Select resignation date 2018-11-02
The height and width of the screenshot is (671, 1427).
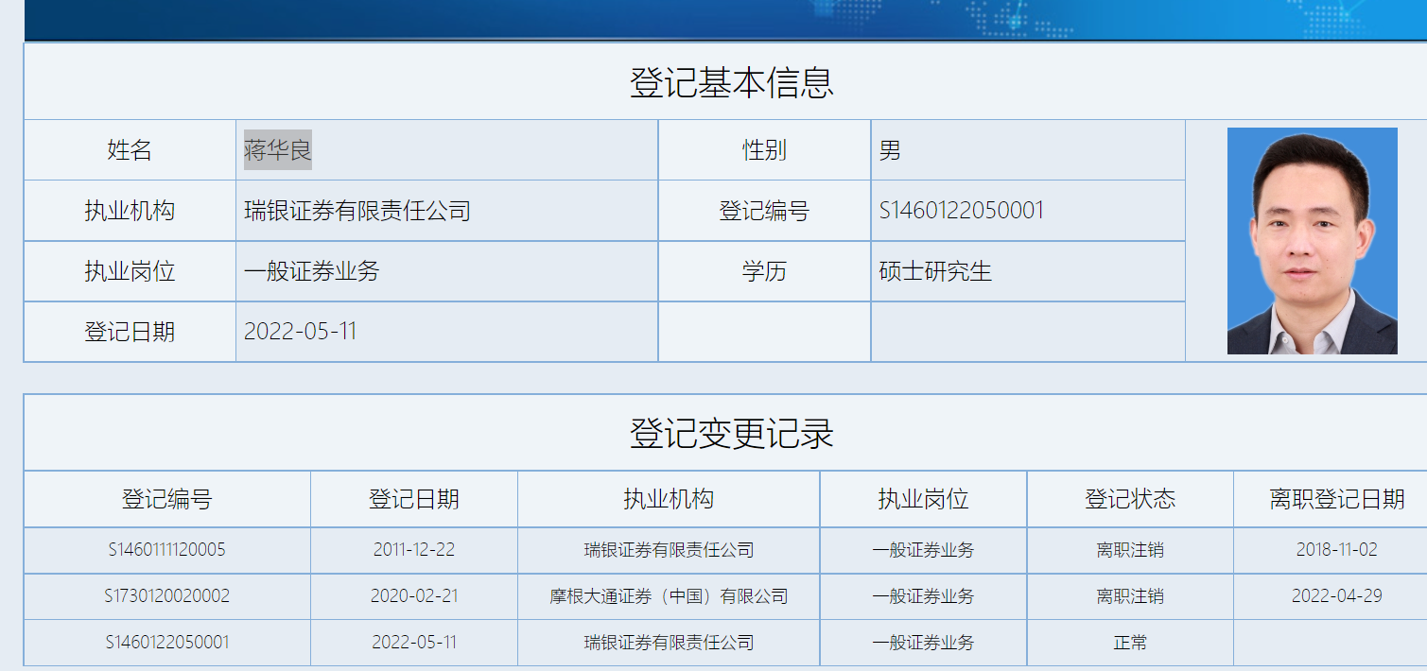pos(1337,549)
